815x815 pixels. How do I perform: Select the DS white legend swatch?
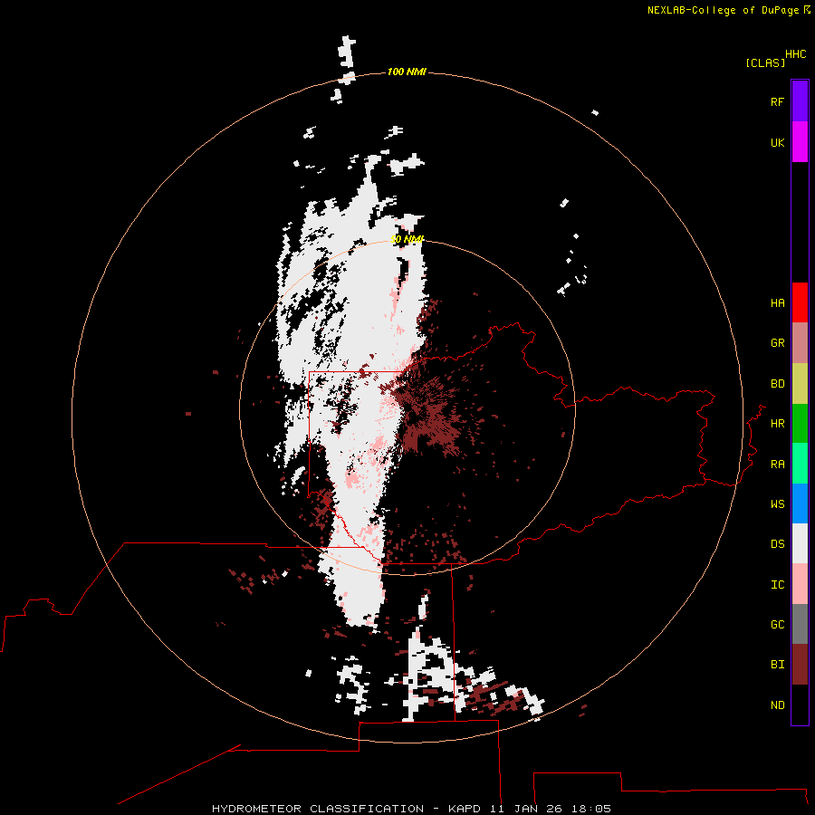[x=800, y=543]
